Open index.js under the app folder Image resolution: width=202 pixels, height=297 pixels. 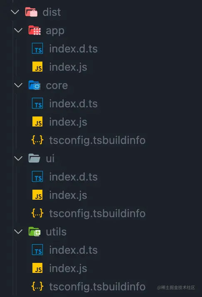pos(68,67)
